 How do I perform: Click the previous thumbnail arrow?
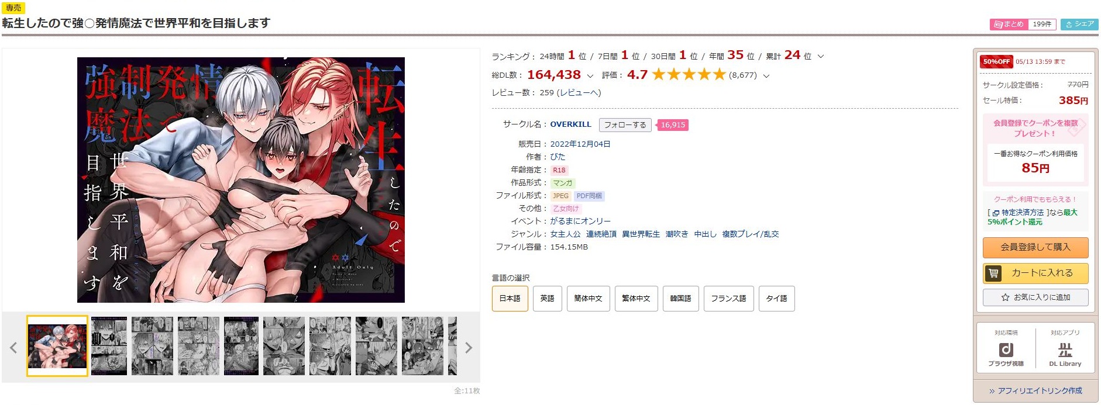pyautogui.click(x=13, y=348)
